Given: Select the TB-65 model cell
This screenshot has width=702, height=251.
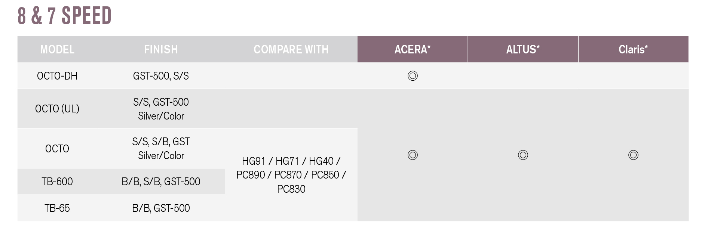Looking at the screenshot, I should click(57, 208).
